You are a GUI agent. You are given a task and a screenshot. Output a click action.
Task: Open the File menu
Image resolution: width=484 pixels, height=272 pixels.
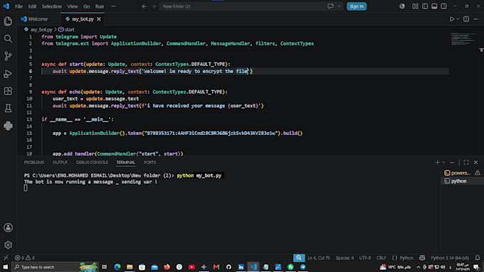coord(19,6)
